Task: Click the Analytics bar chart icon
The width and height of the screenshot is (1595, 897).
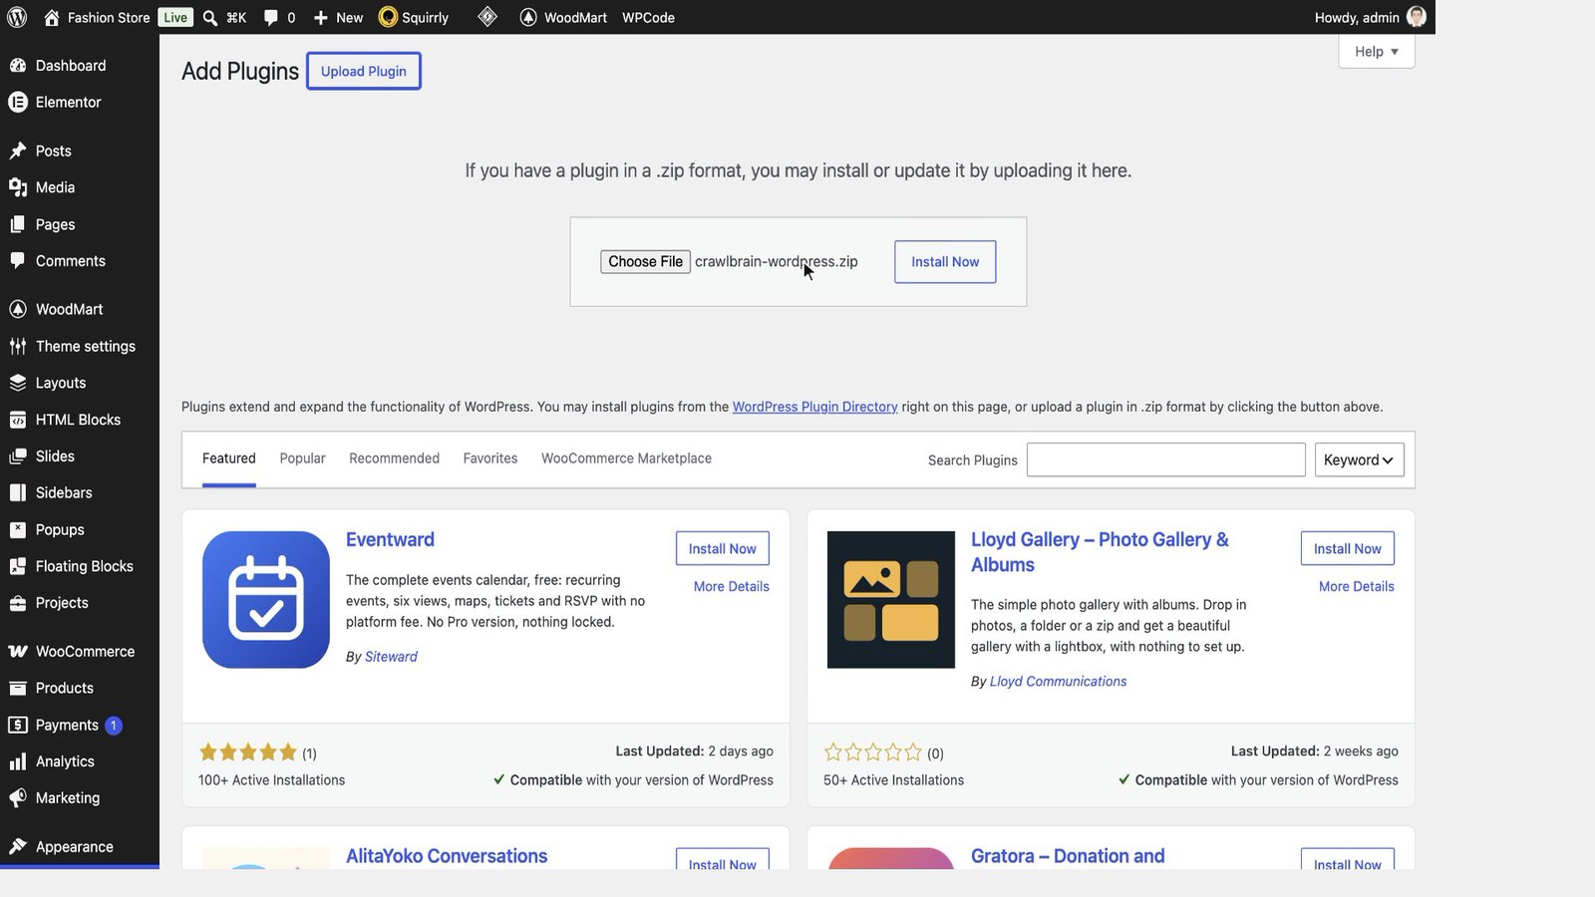Action: (x=18, y=761)
